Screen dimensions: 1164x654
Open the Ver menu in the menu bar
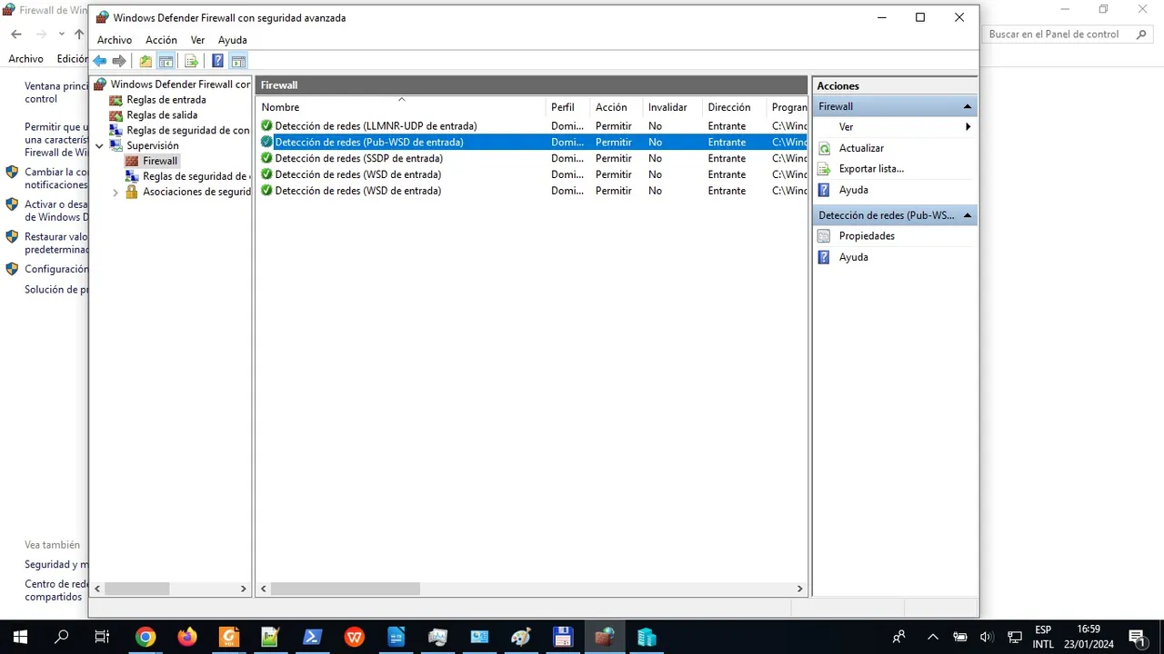(x=197, y=40)
